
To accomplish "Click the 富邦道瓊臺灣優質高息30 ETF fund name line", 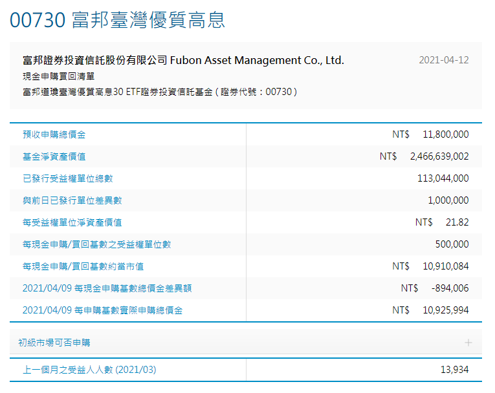I will coord(160,92).
